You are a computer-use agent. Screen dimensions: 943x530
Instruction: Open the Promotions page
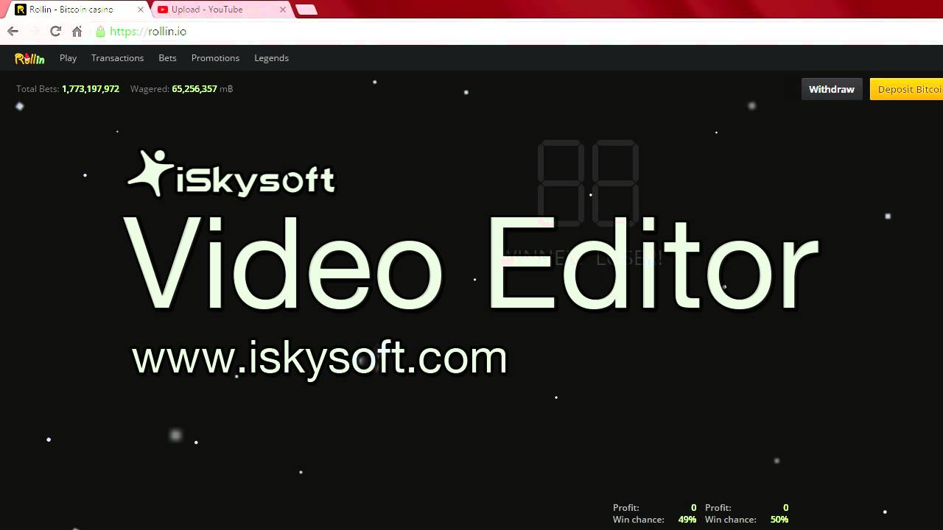click(215, 58)
